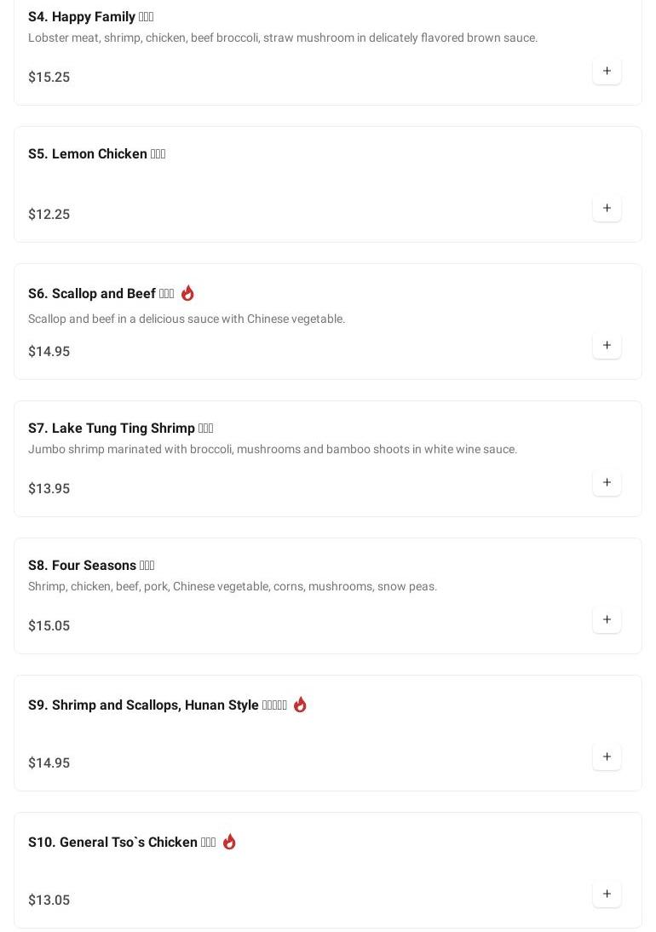The image size is (656, 932).
Task: Click the spicy flame icon beside Scallop and Beef
Action: coord(187,293)
